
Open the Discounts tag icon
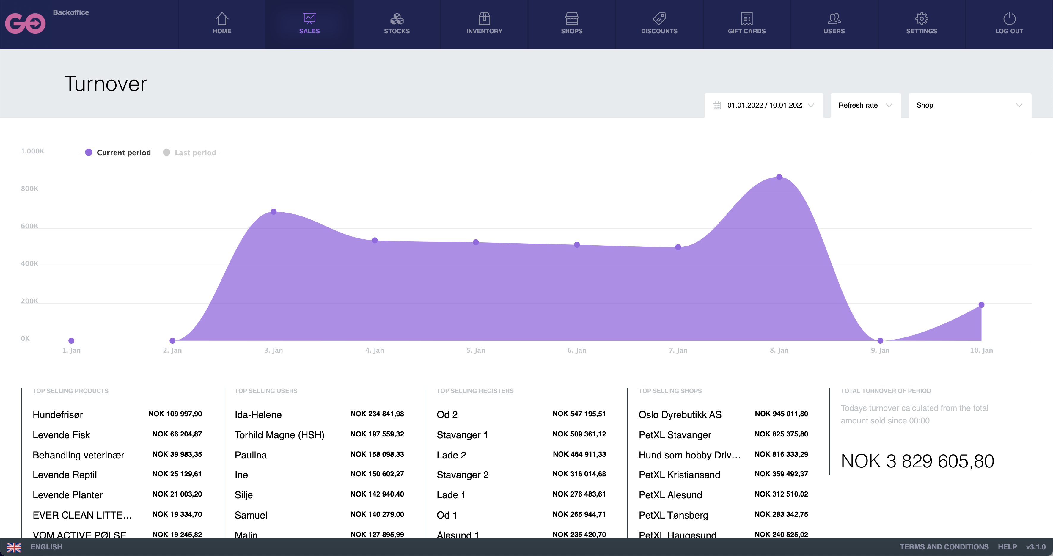click(x=659, y=19)
